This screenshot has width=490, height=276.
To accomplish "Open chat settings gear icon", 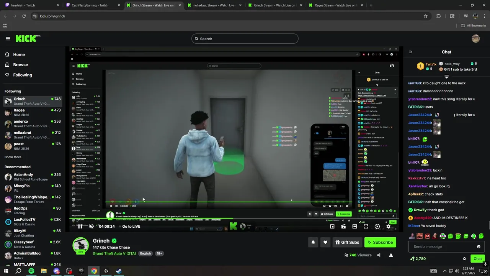I will click(x=464, y=259).
